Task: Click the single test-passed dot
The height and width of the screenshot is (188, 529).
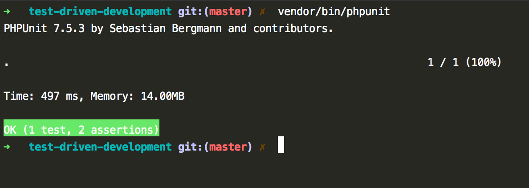Action: point(7,65)
